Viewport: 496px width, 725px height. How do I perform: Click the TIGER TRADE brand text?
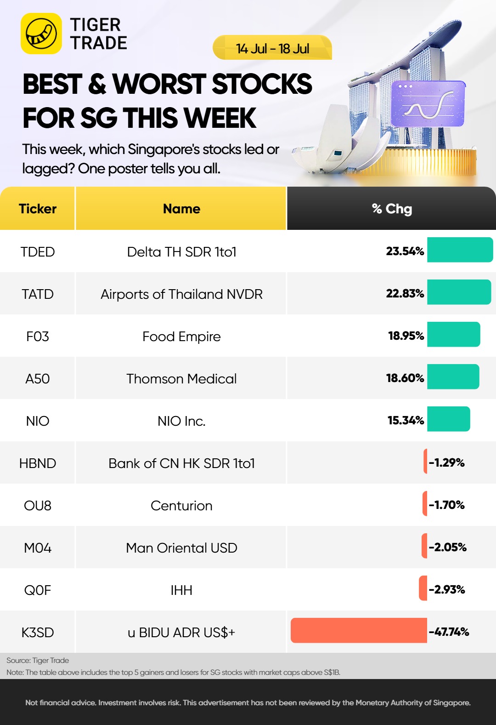point(98,34)
